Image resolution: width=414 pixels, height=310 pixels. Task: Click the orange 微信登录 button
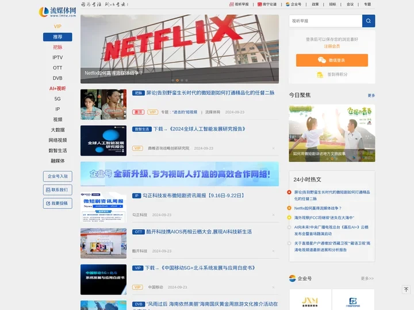click(x=332, y=60)
